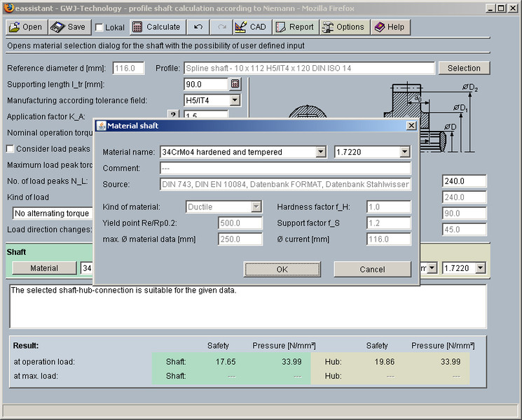The height and width of the screenshot is (420, 522).
Task: Enable Consider load peaks checkbox
Action: (11, 149)
